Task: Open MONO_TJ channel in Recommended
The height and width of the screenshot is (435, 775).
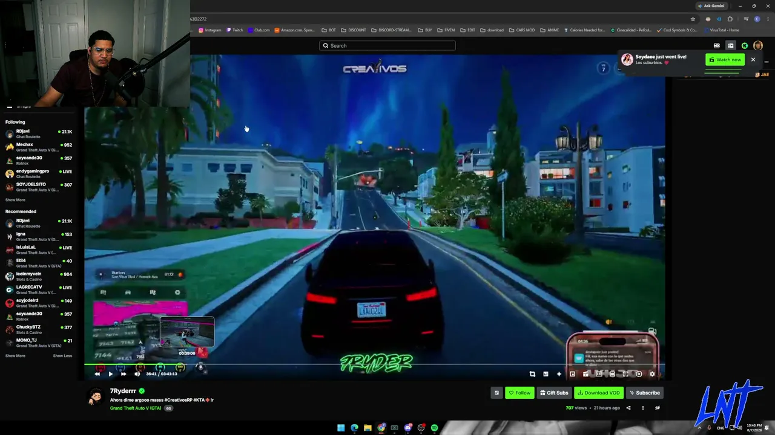Action: pos(39,343)
